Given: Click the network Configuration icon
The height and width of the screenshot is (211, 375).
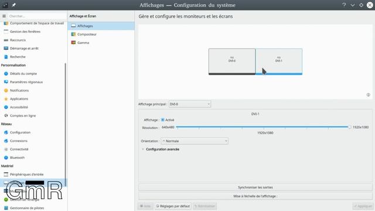Looking at the screenshot, I should point(6,132).
